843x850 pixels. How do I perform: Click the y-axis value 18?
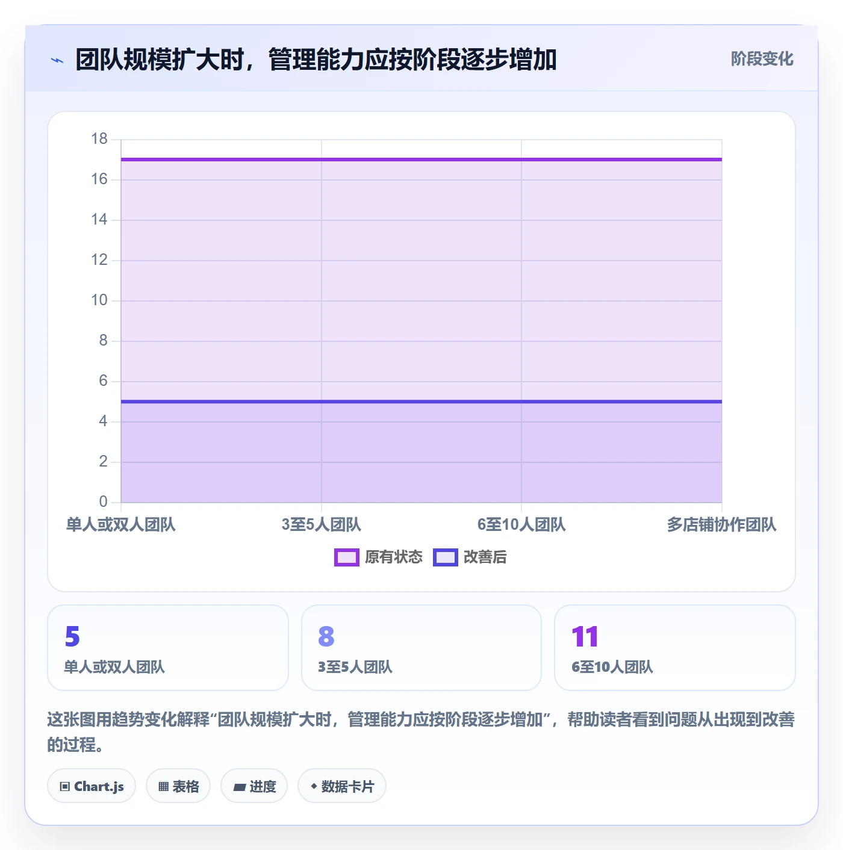point(99,139)
